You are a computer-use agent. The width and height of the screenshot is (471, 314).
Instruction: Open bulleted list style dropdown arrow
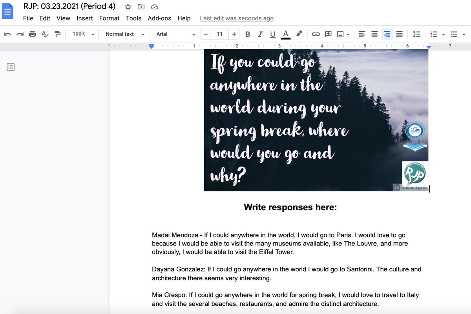[464, 34]
